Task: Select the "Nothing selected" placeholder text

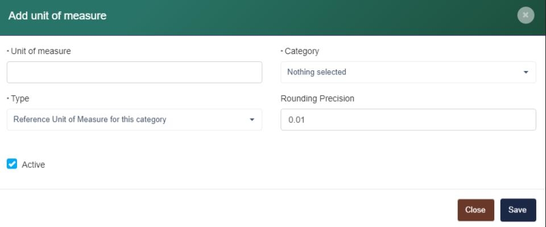Action: tap(317, 72)
